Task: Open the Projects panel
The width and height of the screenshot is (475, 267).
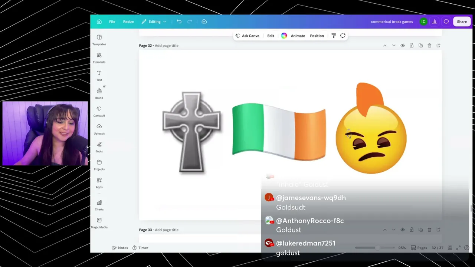Action: (99, 165)
